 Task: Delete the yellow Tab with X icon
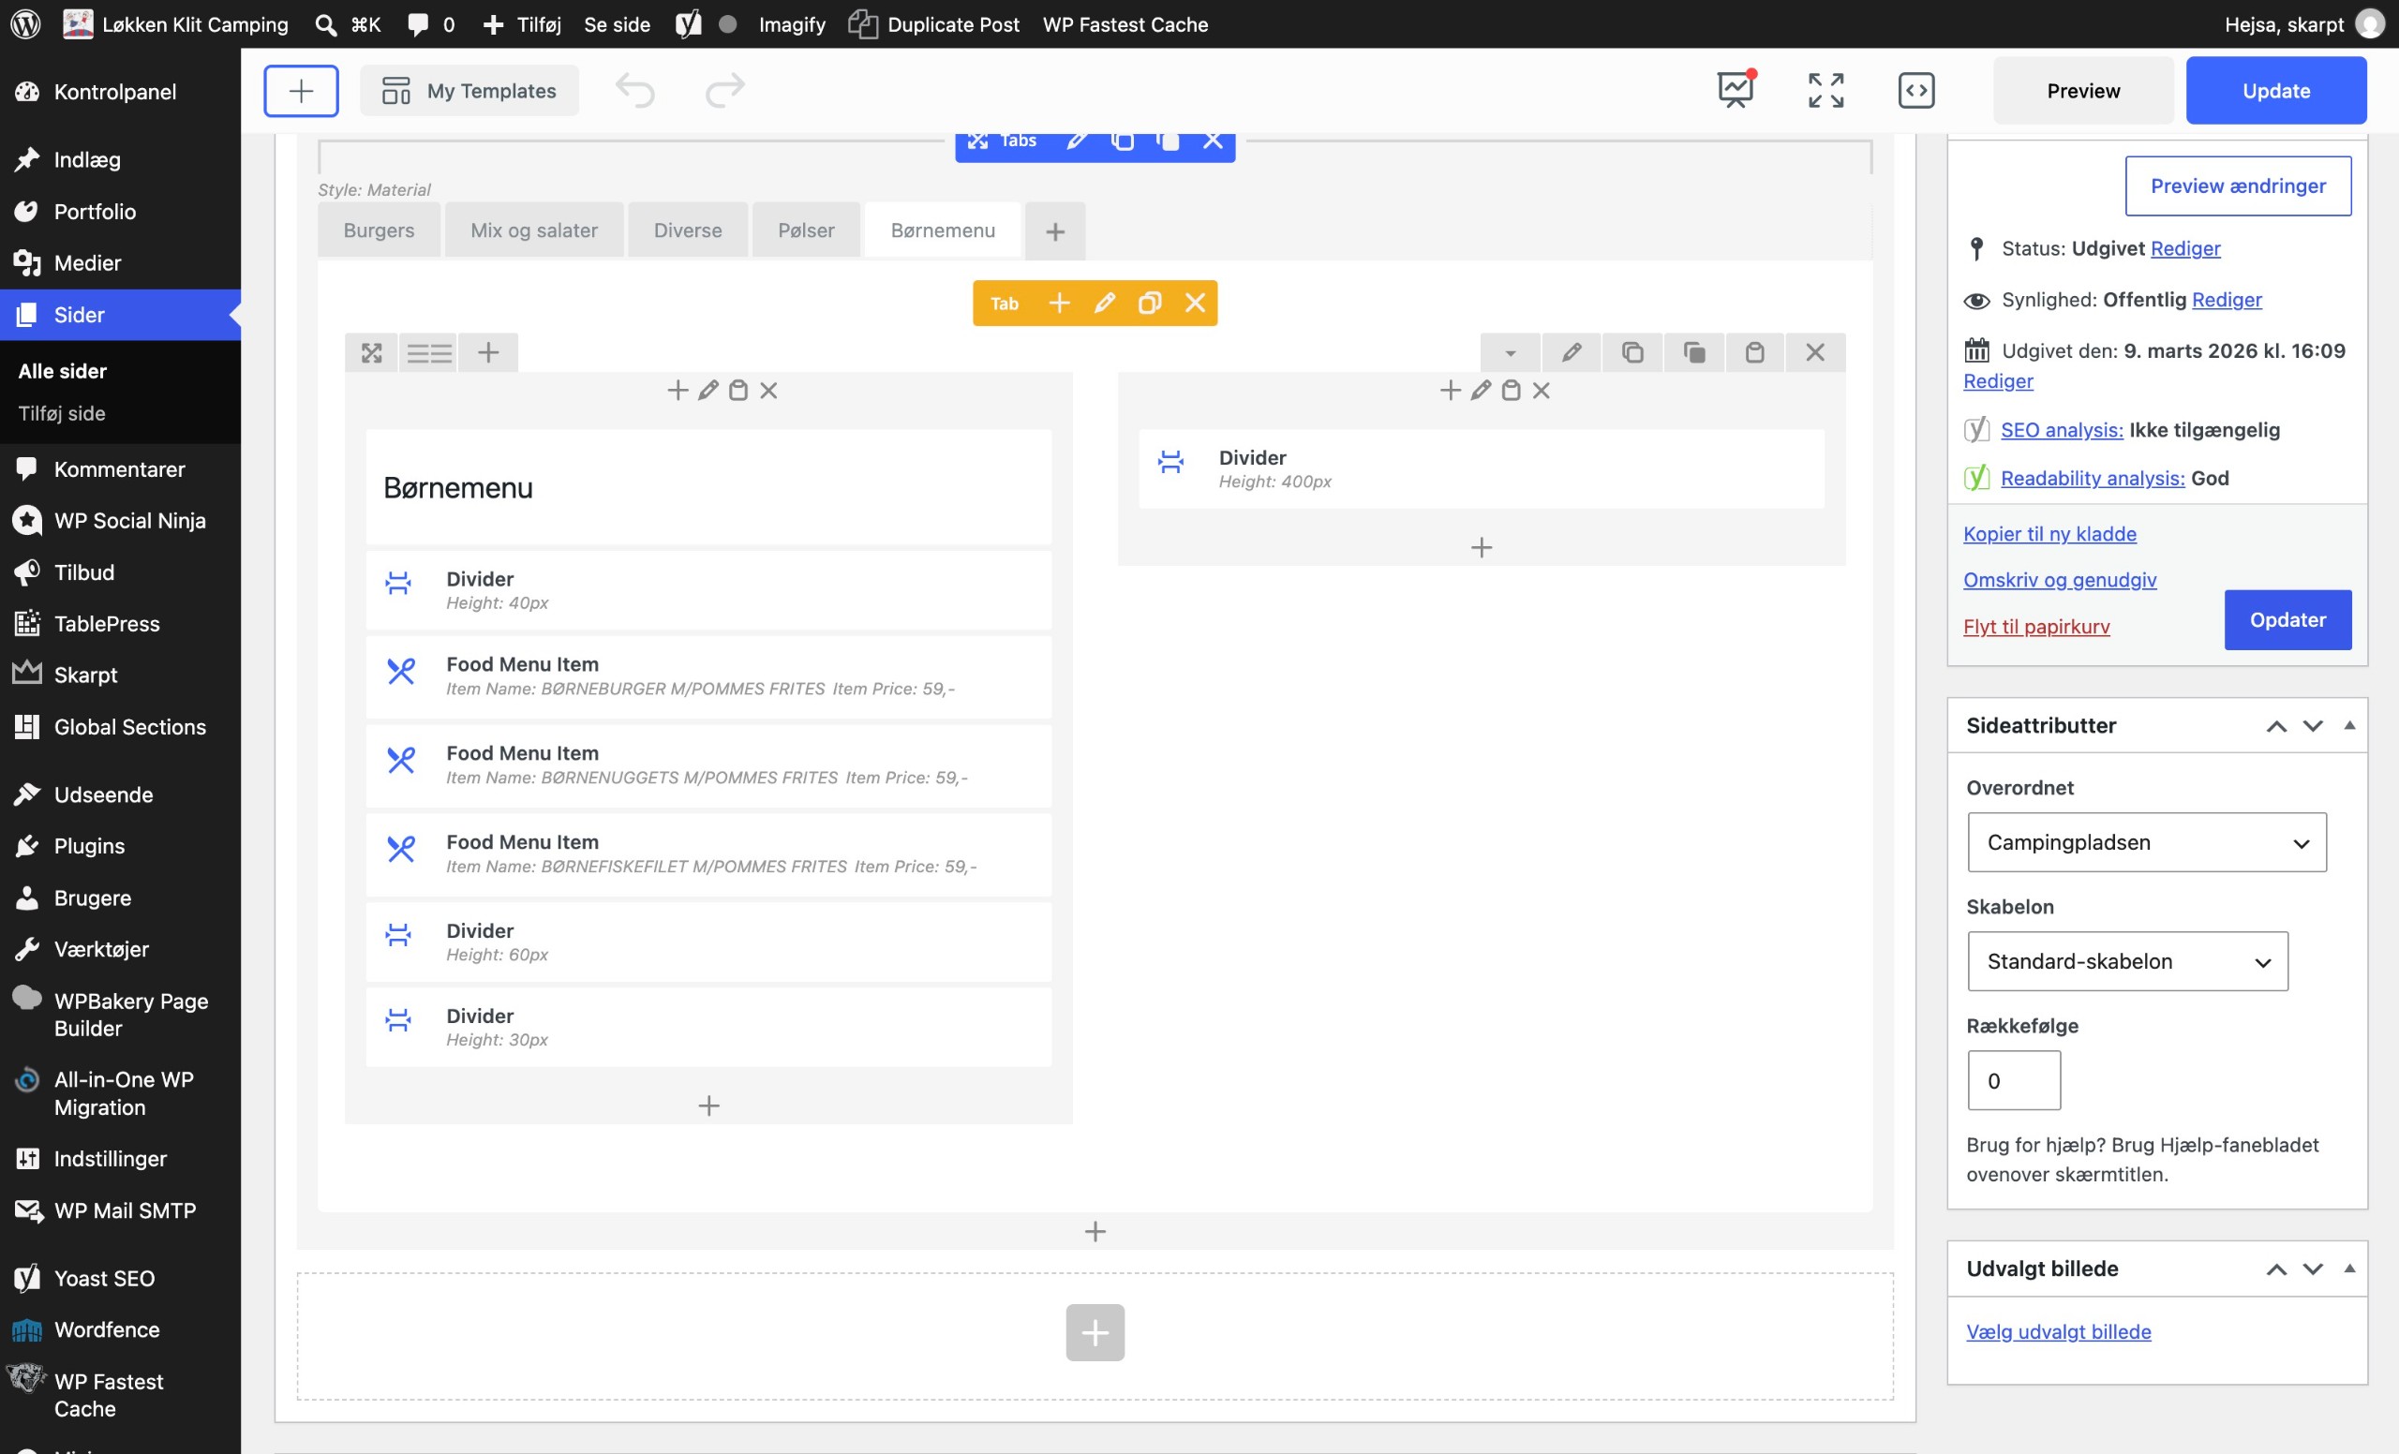[x=1195, y=303]
